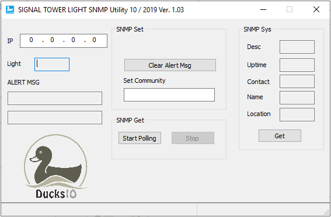
Task: Click the greyed-out Stop button
Action: (193, 138)
